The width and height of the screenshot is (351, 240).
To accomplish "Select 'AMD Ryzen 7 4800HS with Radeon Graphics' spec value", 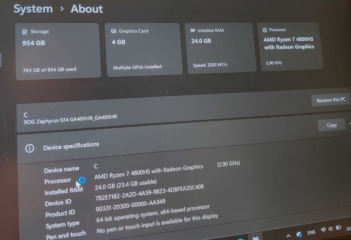I will click(148, 172).
